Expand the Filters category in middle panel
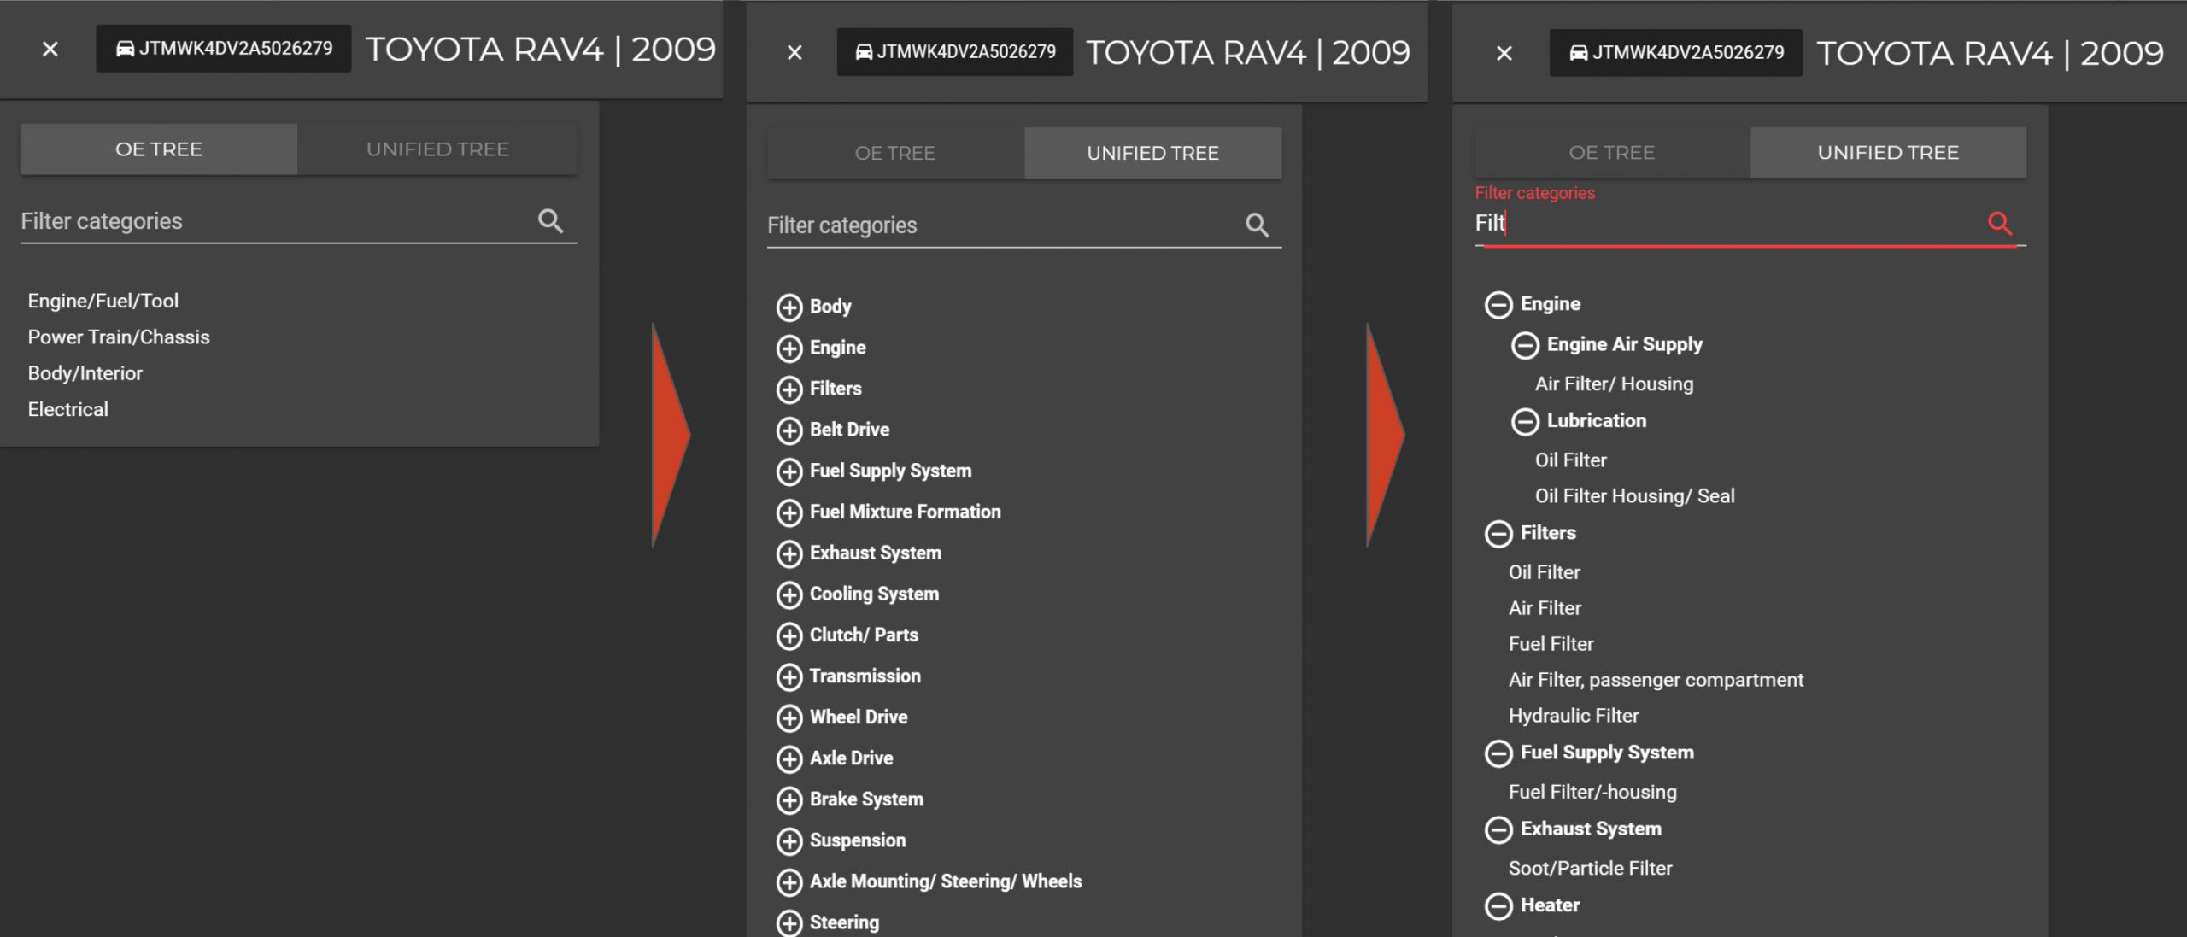The height and width of the screenshot is (937, 2187). coord(789,389)
